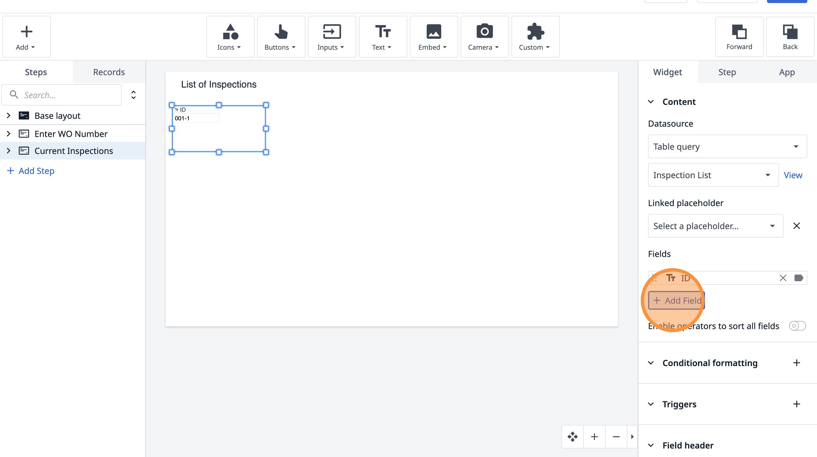Open the Custom widgets puzzle menu
The height and width of the screenshot is (457, 817).
535,37
